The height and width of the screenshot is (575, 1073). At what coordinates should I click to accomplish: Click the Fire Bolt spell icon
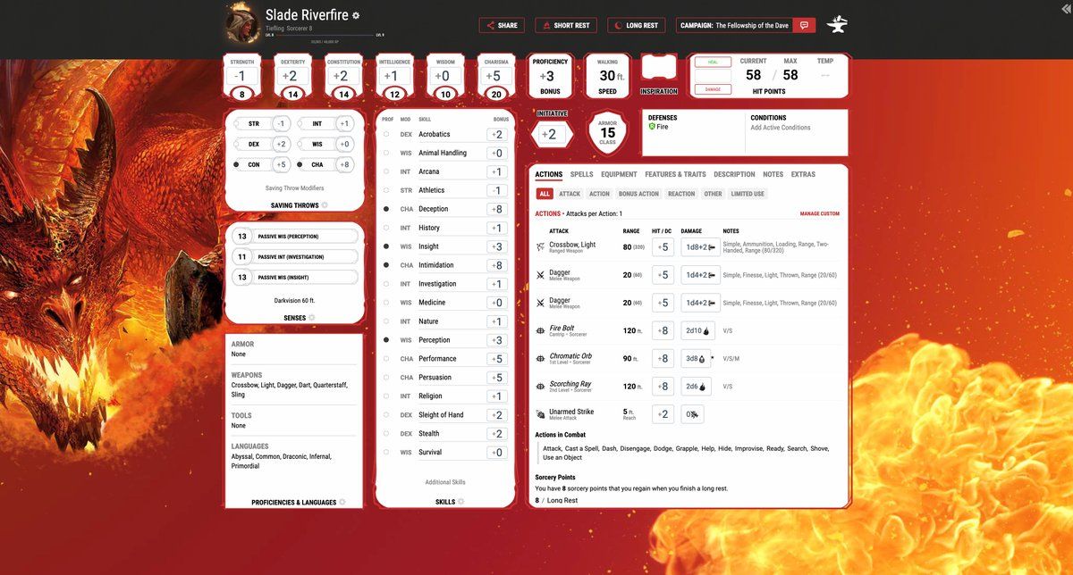[x=540, y=331]
